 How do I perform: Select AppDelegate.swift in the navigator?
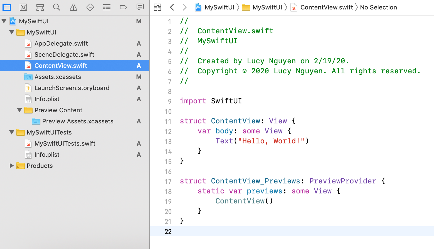pos(61,43)
